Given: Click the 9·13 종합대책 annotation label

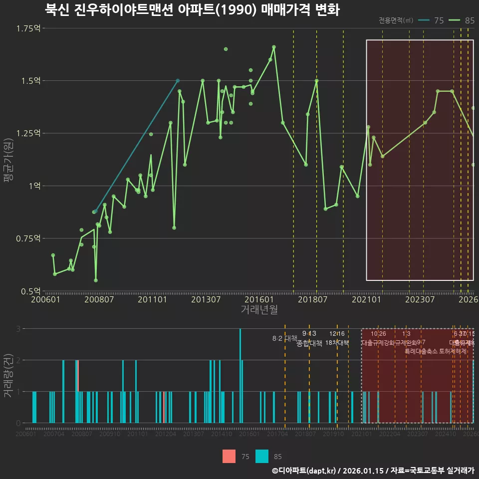Looking at the screenshot, I should [309, 338].
